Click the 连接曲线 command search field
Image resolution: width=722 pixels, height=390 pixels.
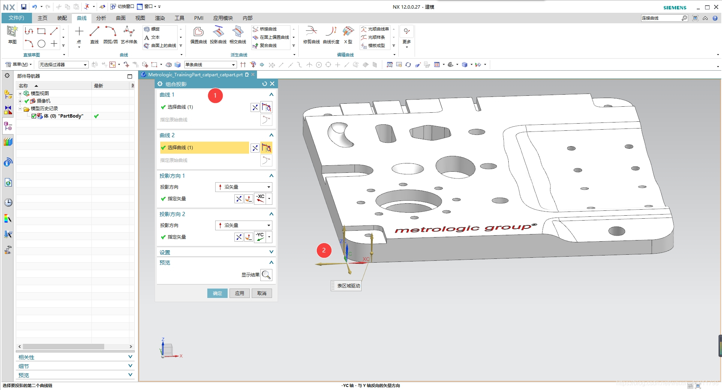(661, 18)
